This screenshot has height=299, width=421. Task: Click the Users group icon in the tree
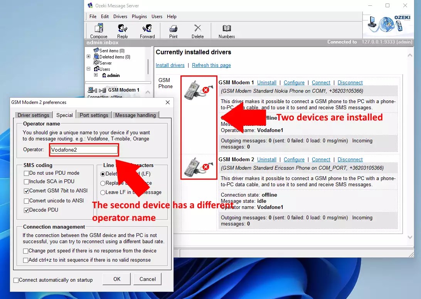coord(97,69)
